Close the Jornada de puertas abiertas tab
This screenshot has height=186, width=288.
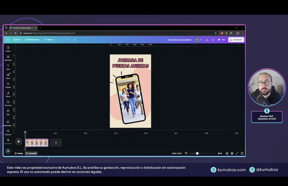coord(36,28)
